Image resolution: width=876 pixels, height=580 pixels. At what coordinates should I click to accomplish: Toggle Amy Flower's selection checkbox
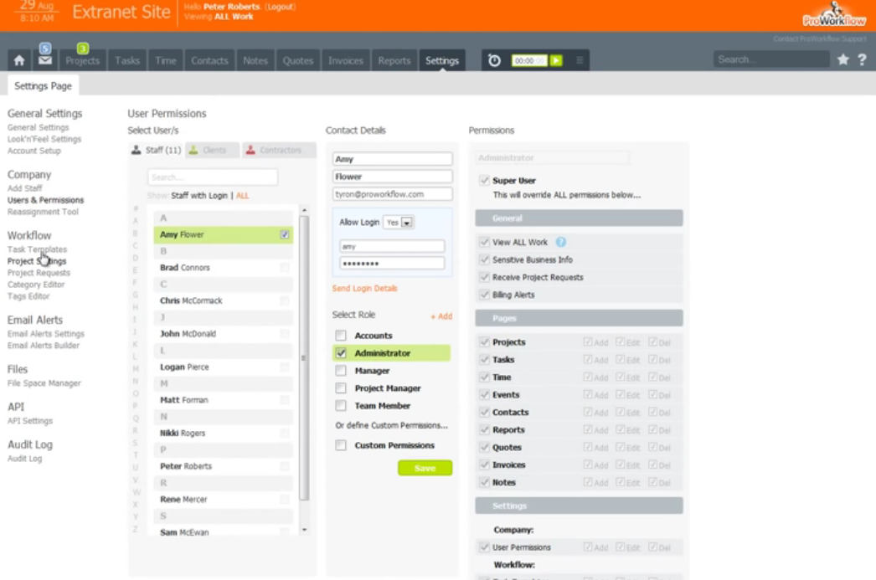click(285, 234)
